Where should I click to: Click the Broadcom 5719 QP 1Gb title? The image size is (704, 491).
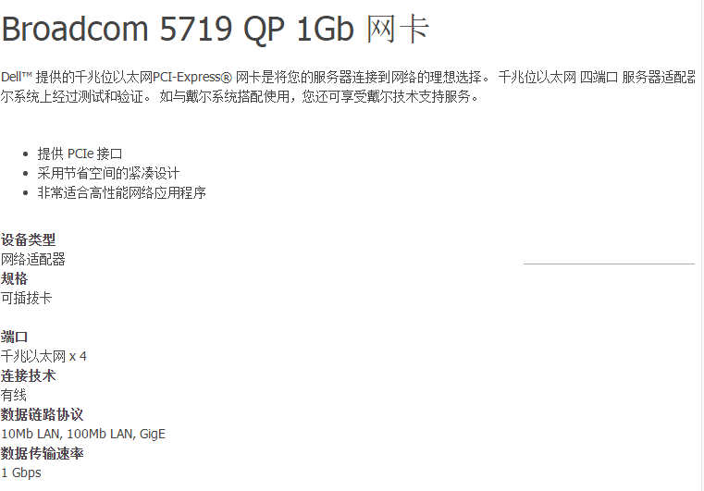(215, 30)
